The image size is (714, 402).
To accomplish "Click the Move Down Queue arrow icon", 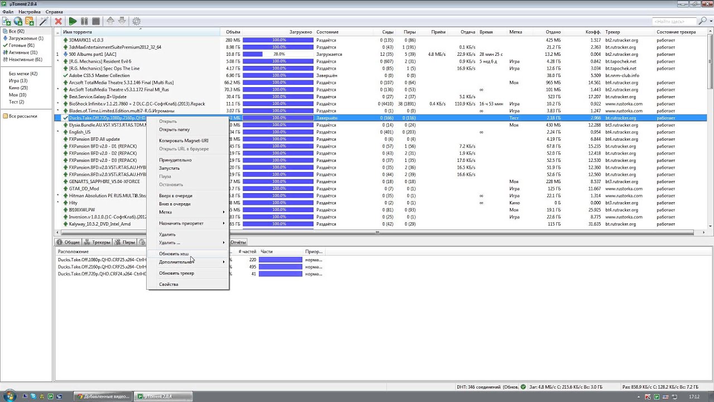I will (x=122, y=21).
